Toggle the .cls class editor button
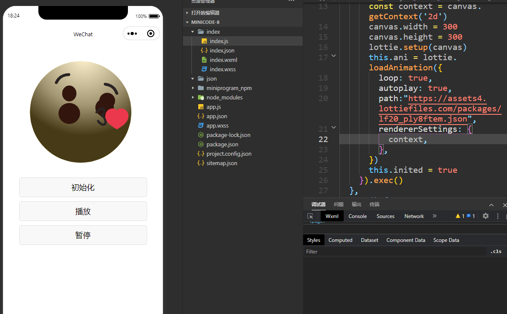Image resolution: width=507 pixels, height=314 pixels. click(495, 251)
